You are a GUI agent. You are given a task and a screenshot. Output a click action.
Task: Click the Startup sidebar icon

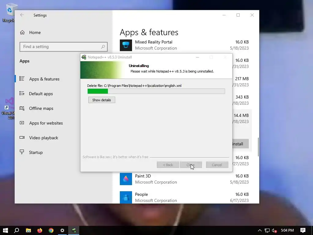coord(22,152)
